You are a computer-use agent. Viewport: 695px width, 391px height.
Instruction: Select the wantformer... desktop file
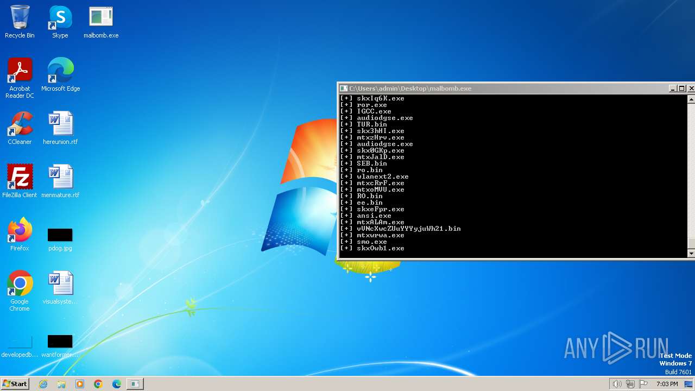click(60, 346)
